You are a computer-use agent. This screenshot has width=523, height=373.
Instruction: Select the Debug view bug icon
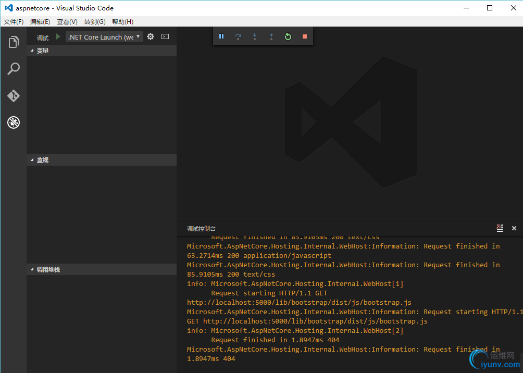click(x=14, y=122)
